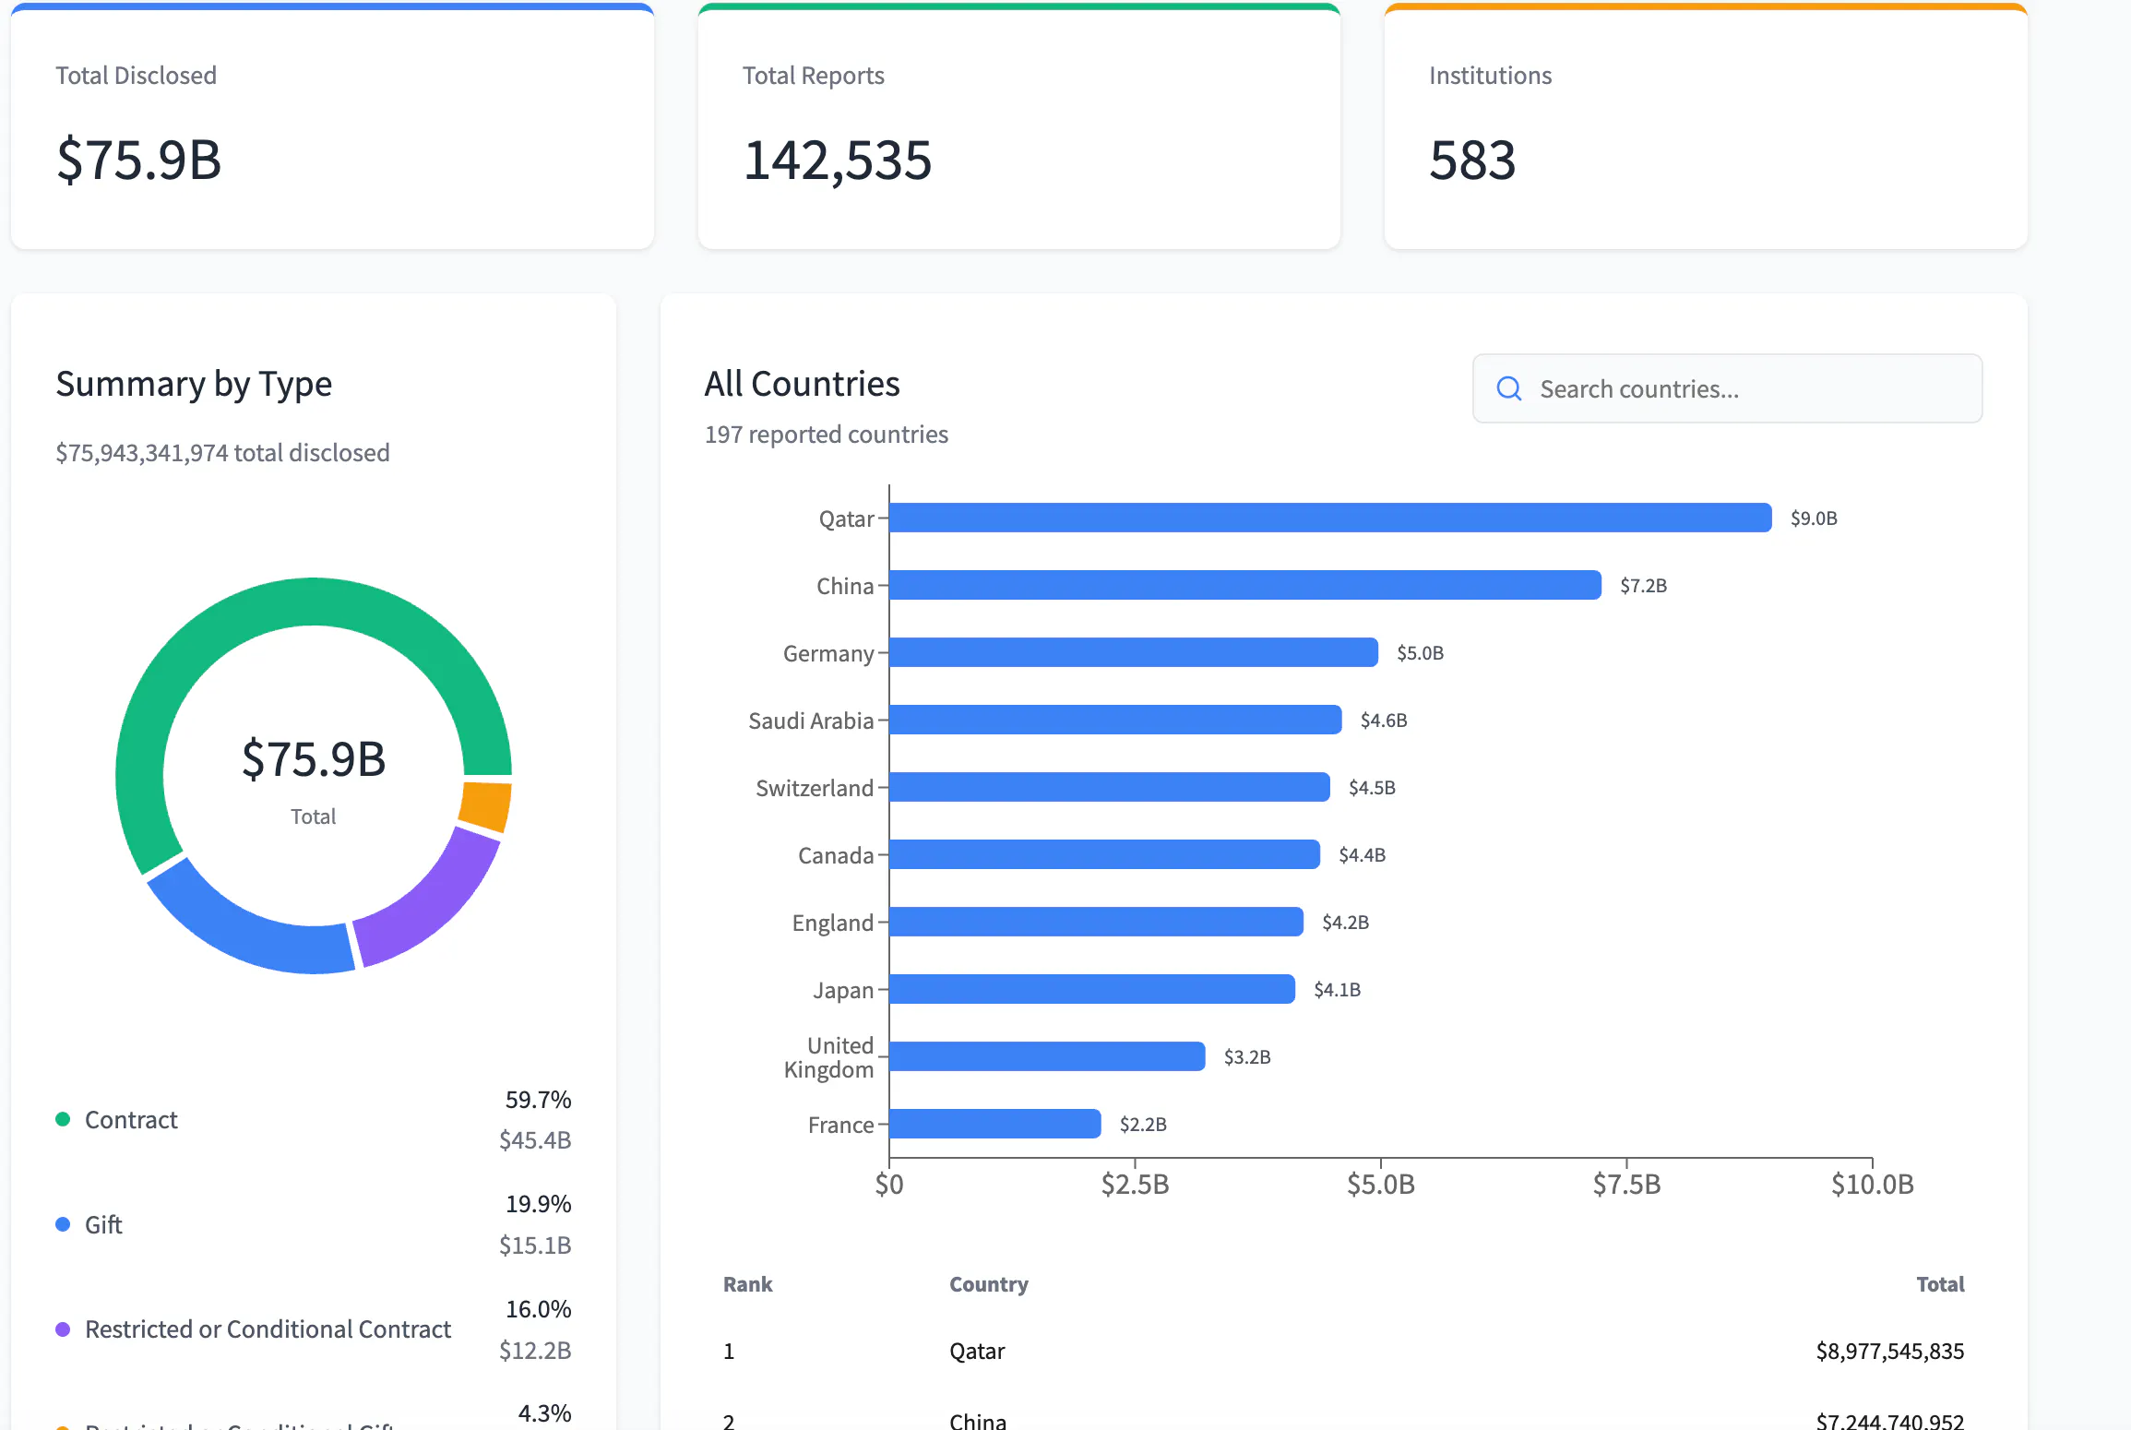Image resolution: width=2131 pixels, height=1430 pixels.
Task: Click the $7.2B bar value label
Action: point(1643,586)
